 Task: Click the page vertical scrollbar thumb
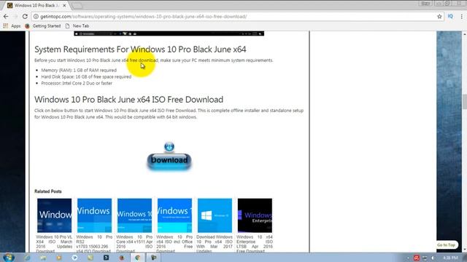pyautogui.click(x=464, y=102)
